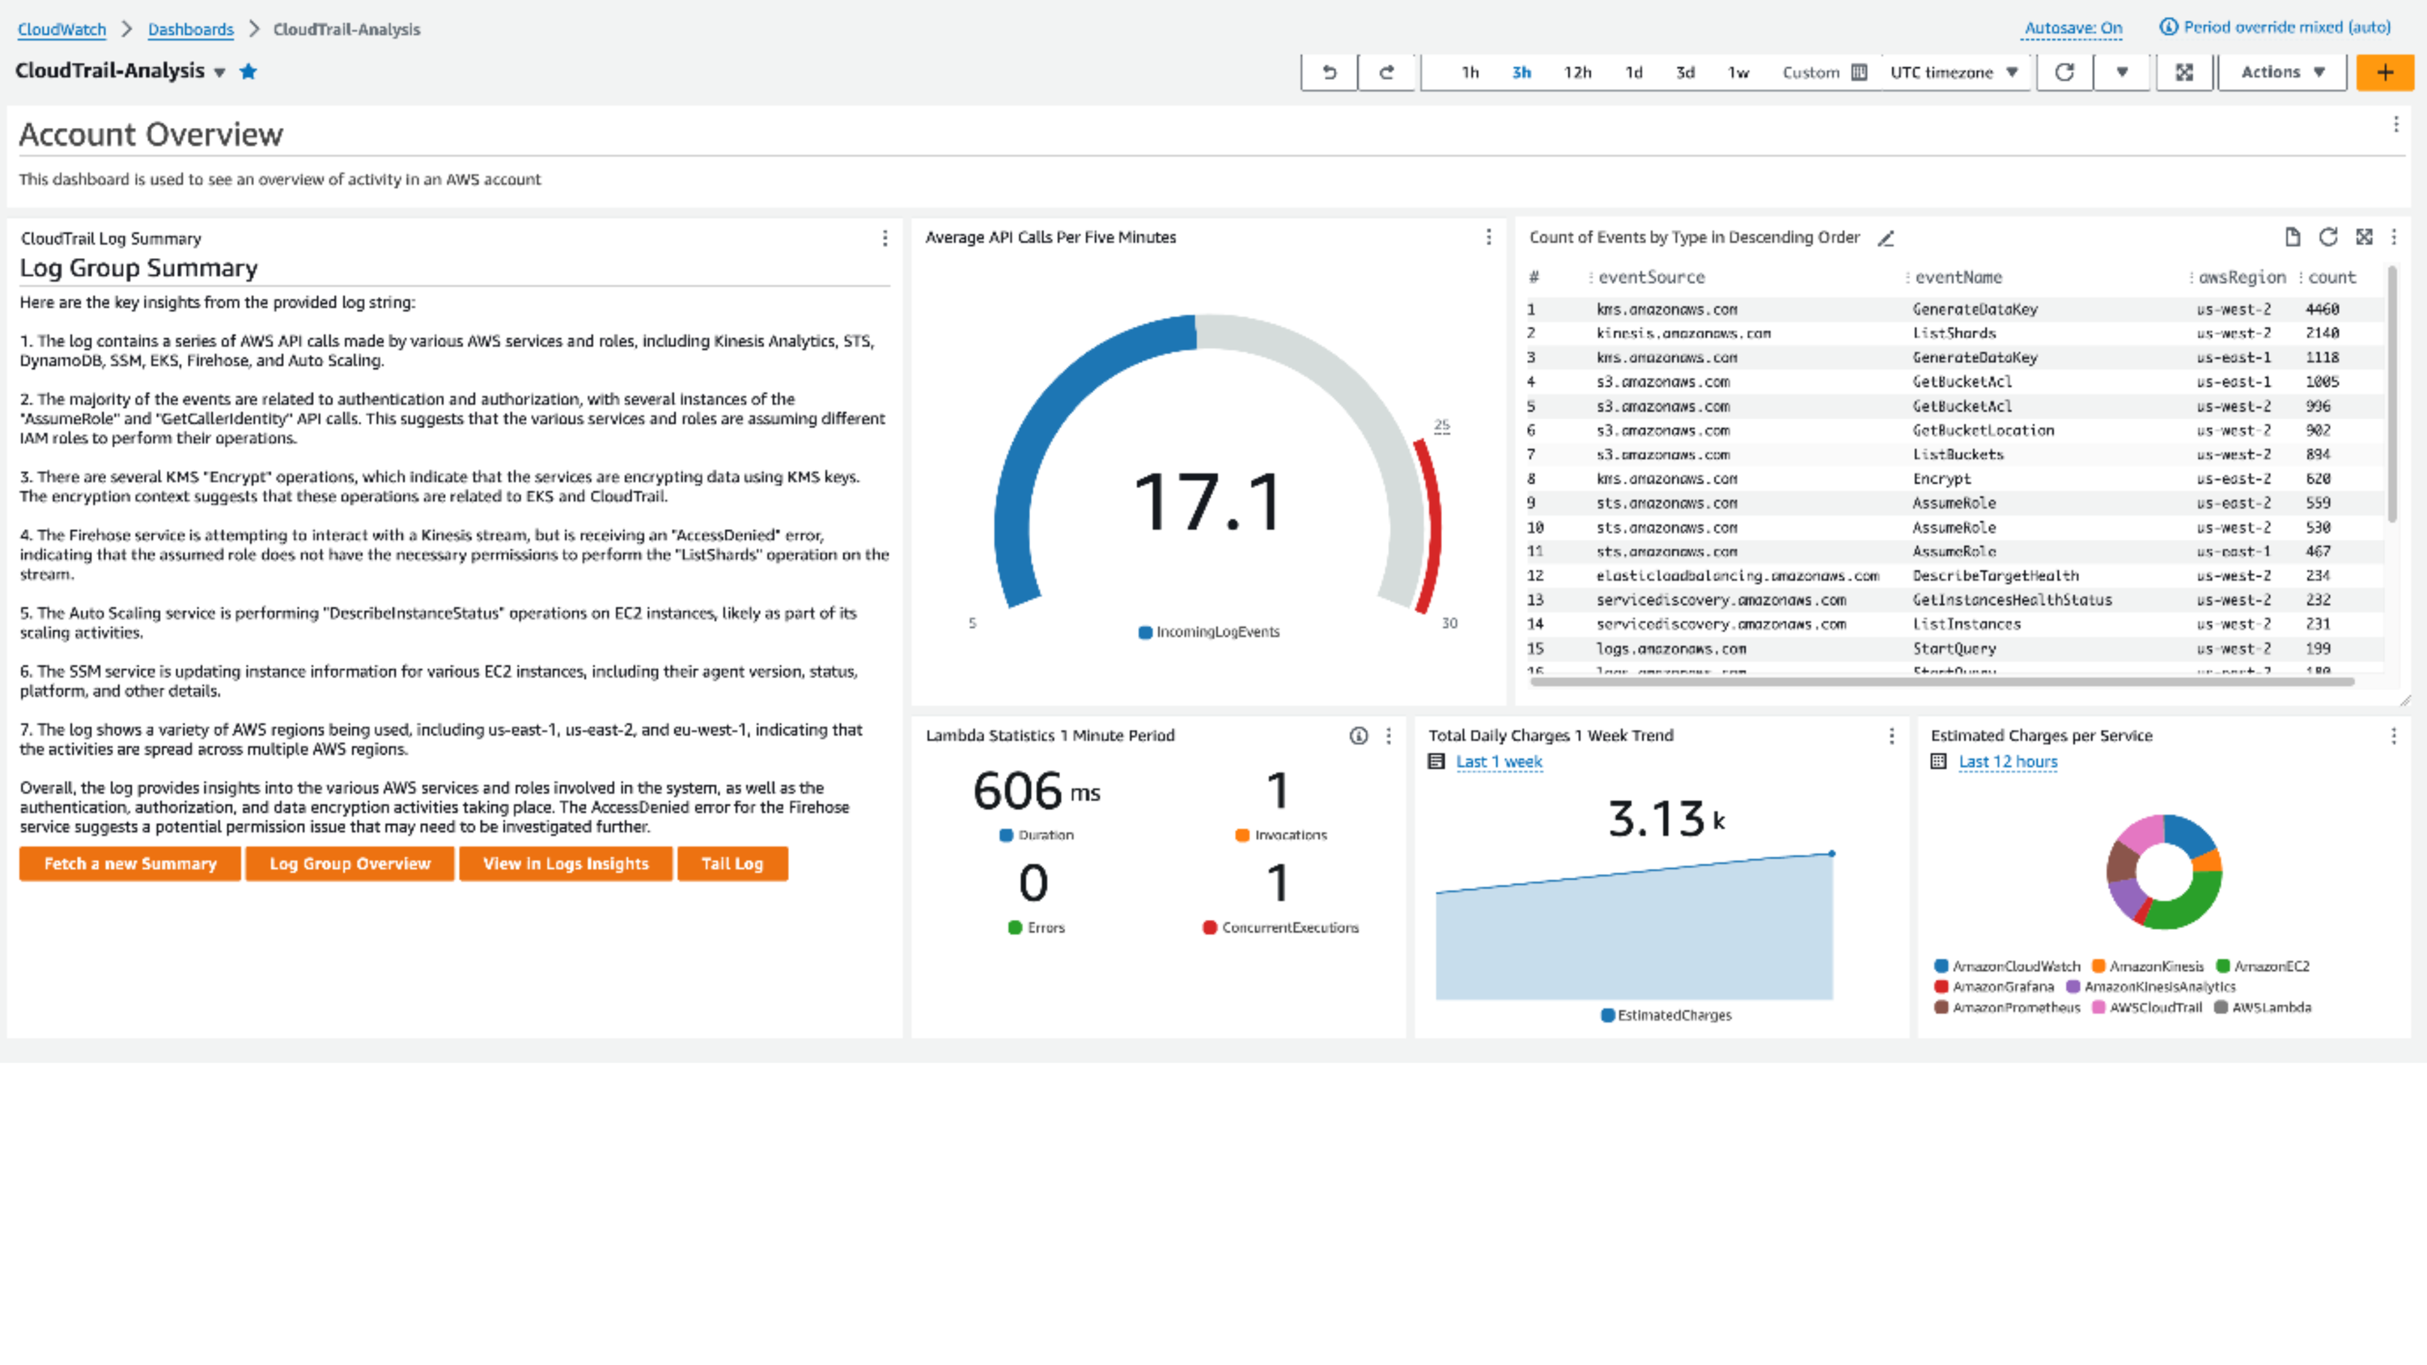This screenshot has width=2427, height=1365.
Task: Click pencil icon to edit events widget title
Action: point(1886,239)
